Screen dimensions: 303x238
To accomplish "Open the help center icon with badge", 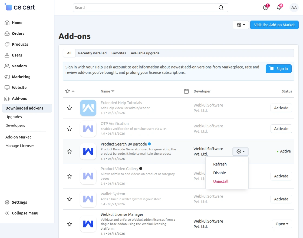I will click(x=266, y=8).
